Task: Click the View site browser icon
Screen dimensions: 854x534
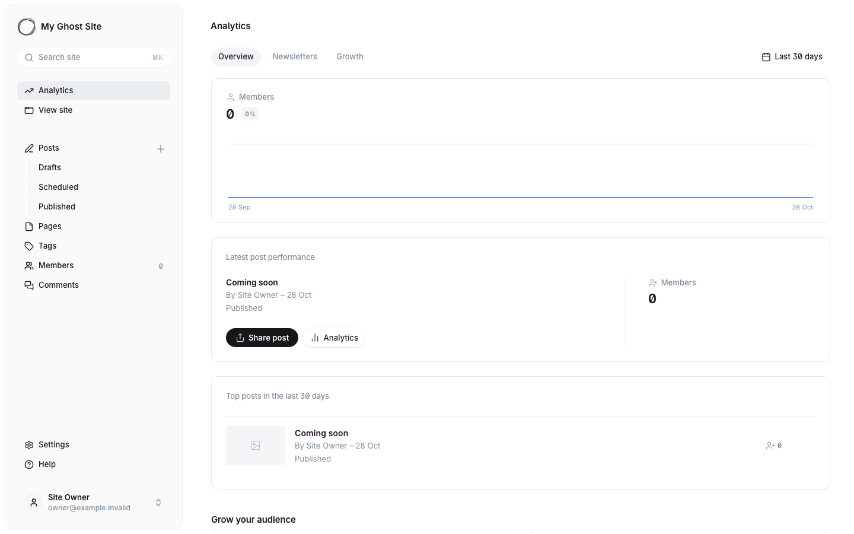Action: point(28,110)
